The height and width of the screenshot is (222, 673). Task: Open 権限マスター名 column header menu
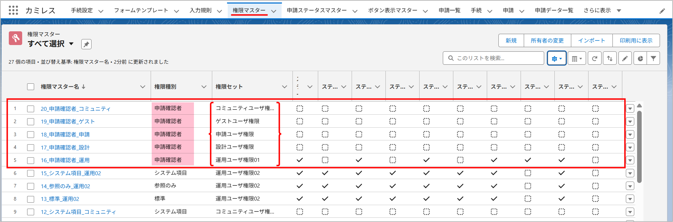(x=143, y=87)
